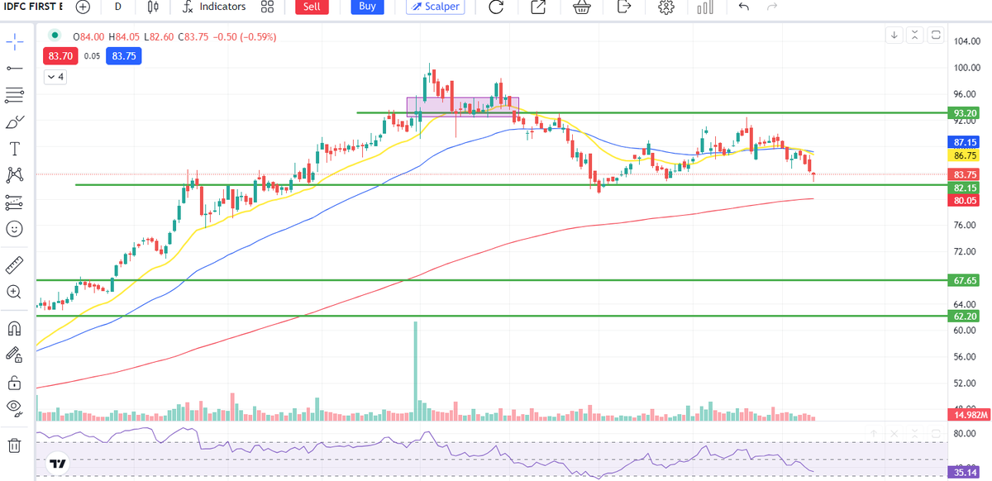The width and height of the screenshot is (992, 481).
Task: Click the tall green volume spike bar
Action: [x=416, y=371]
